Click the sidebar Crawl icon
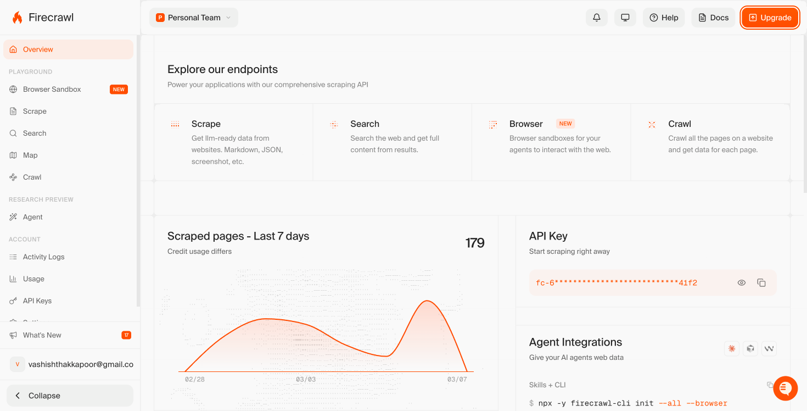Screen dimensions: 807x411 tap(13, 177)
